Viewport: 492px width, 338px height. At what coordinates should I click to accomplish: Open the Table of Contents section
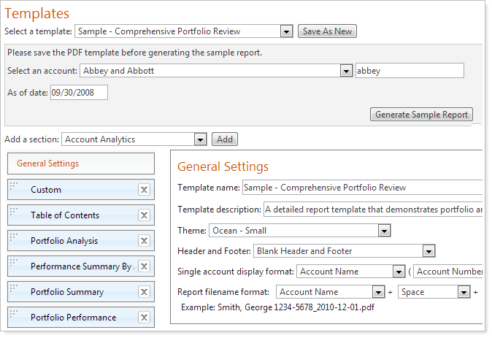[x=65, y=215]
